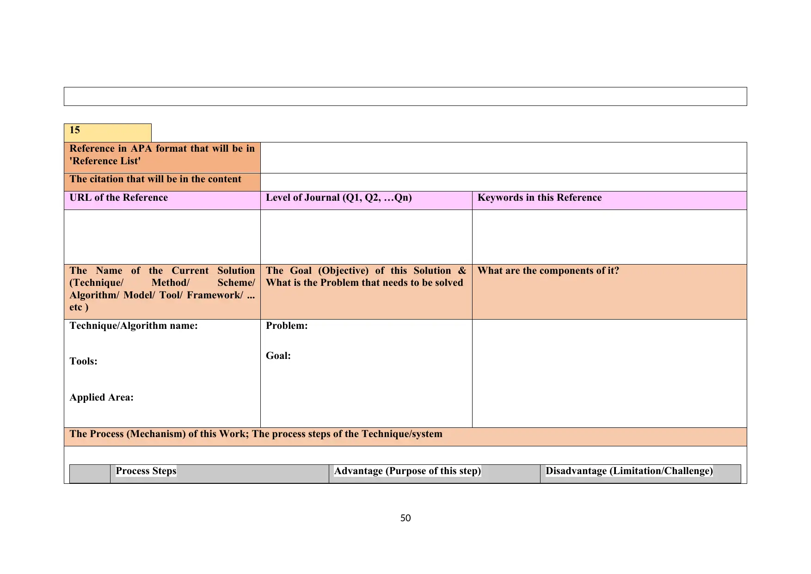Select 'Reference in APA format' label cell
This screenshot has width=811, height=574.
tap(162, 158)
